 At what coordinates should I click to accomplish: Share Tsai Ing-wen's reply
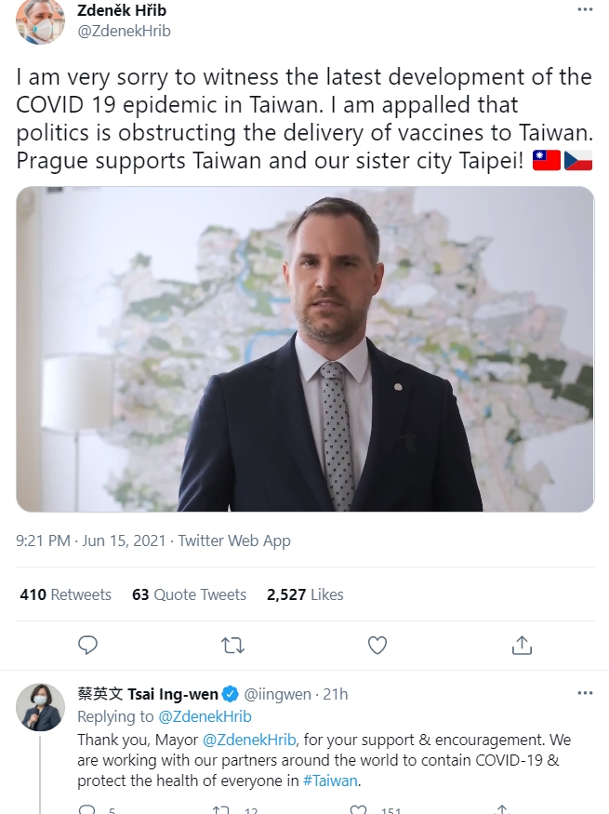[502, 810]
